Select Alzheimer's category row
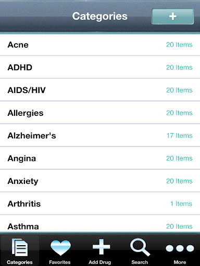Viewport: 200px width, 266px height. (100, 135)
